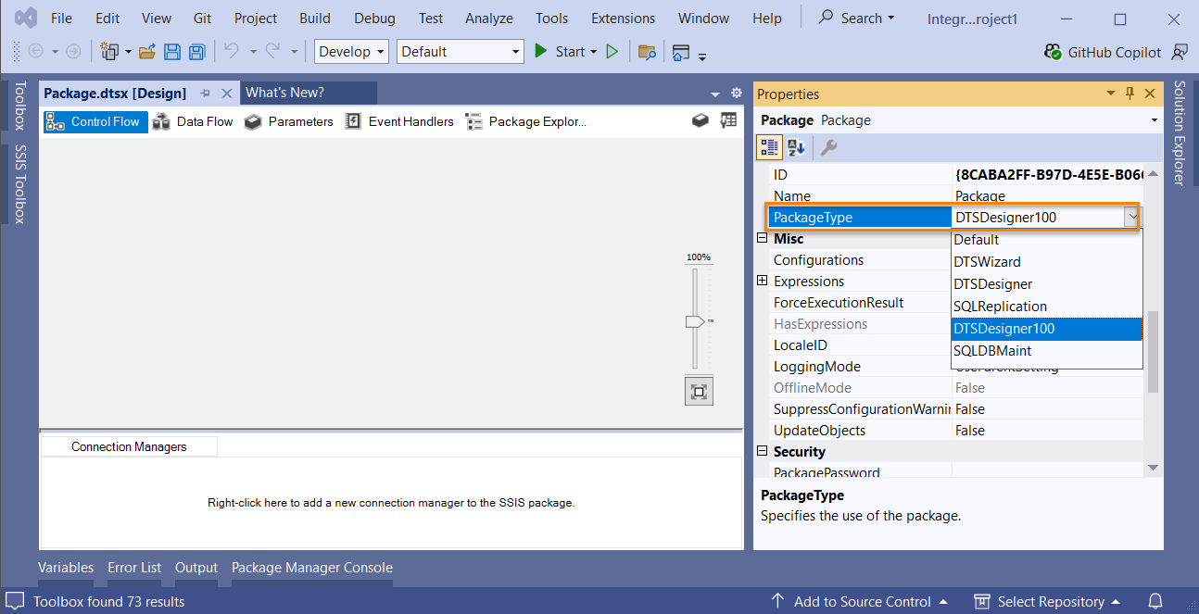
Task: Expand the Expressions property
Action: click(762, 281)
